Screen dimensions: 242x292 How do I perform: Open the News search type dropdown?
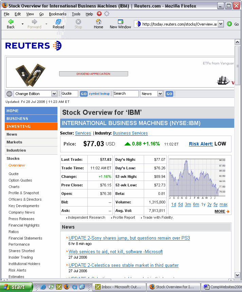pos(160,94)
